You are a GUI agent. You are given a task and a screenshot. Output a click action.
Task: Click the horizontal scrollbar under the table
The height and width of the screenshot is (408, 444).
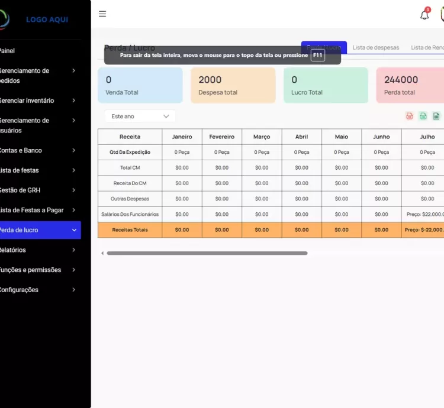tap(207, 253)
